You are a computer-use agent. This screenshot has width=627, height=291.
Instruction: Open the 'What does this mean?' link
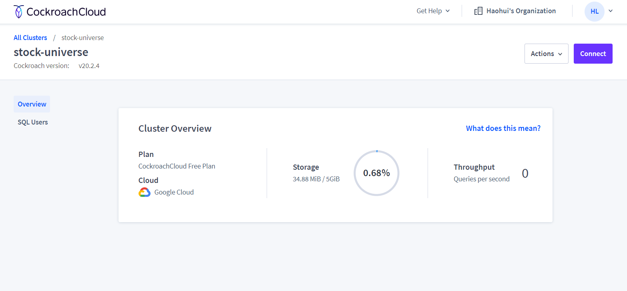[x=503, y=128]
